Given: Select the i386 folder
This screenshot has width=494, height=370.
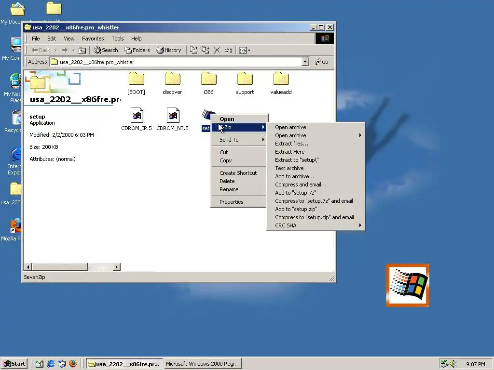Looking at the screenshot, I should coord(208,83).
